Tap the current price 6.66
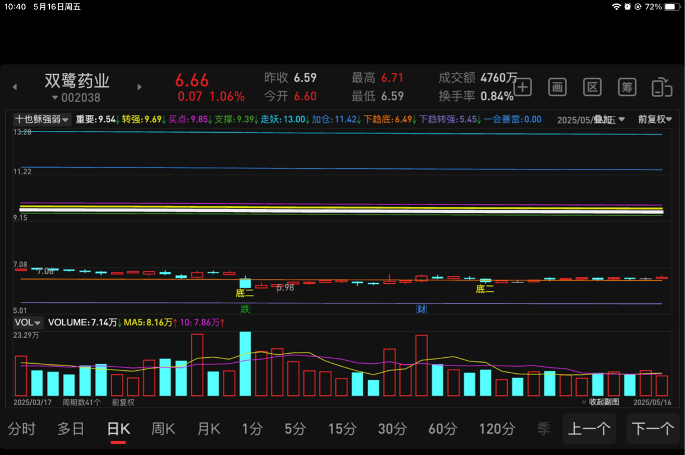The height and width of the screenshot is (455, 685). click(x=192, y=81)
